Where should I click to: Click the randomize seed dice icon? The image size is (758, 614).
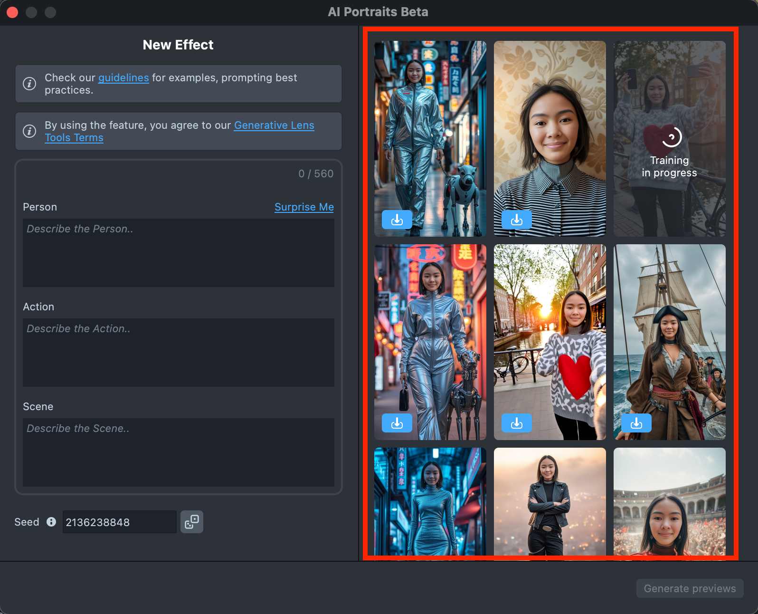(192, 522)
